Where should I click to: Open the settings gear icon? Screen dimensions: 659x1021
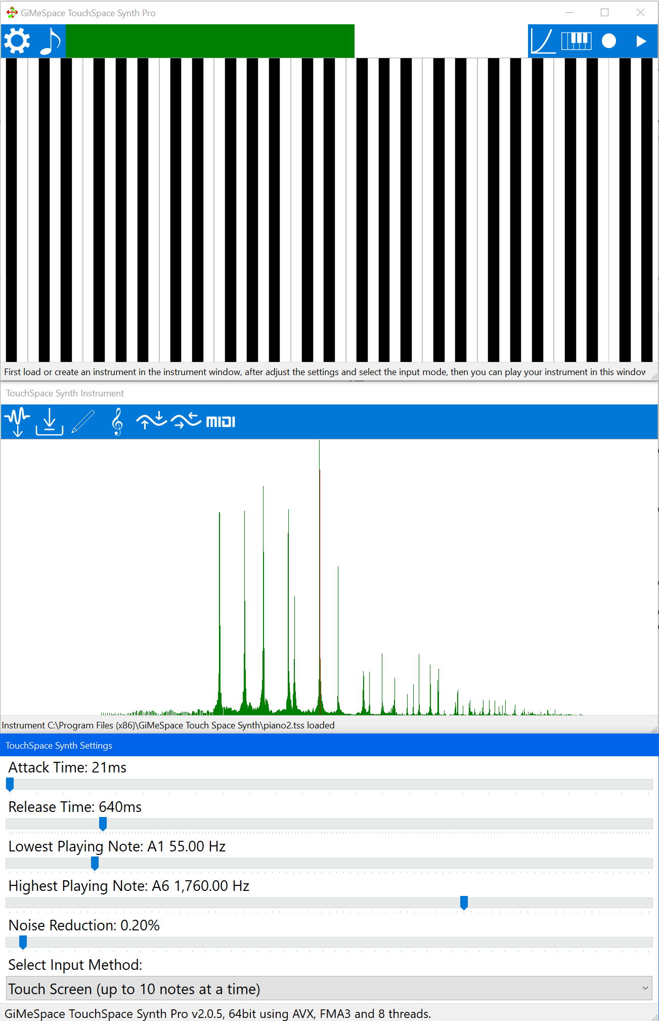click(x=17, y=41)
